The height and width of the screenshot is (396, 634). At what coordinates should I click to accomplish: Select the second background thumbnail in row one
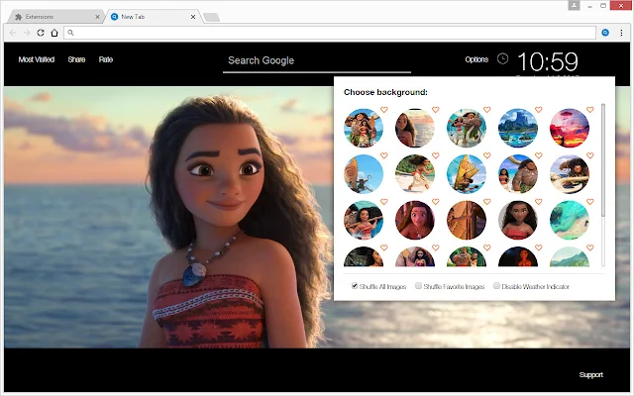415,128
